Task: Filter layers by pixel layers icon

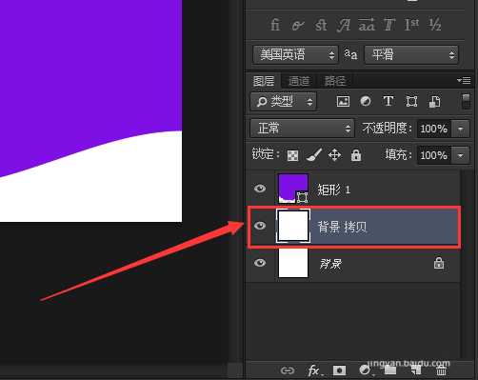Action: pyautogui.click(x=343, y=102)
